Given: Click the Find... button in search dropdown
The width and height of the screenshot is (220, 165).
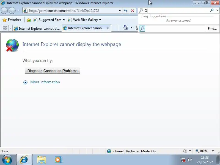Looking at the screenshot, I should coord(212,29).
